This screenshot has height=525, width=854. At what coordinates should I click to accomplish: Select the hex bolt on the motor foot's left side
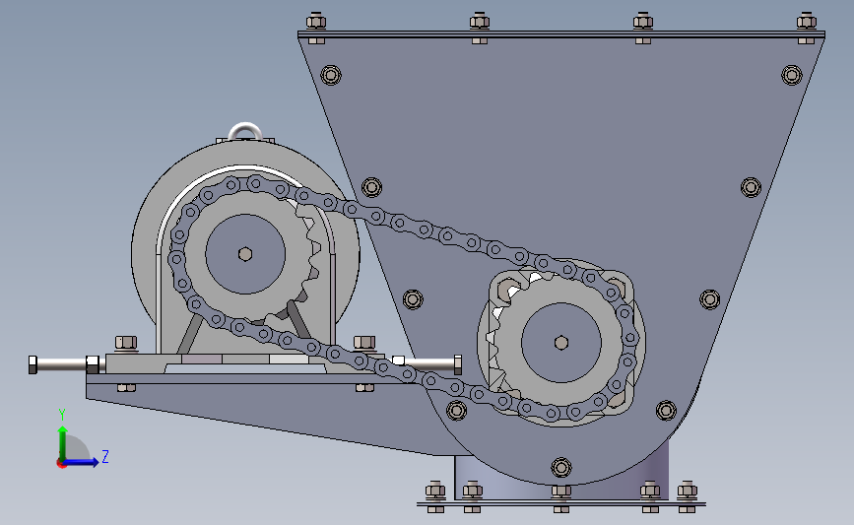point(126,343)
